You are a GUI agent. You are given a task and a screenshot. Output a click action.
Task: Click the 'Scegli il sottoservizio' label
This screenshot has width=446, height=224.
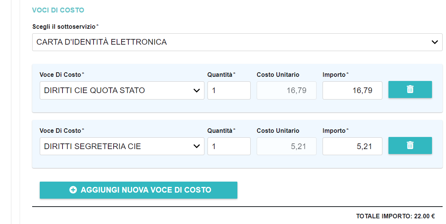click(64, 26)
